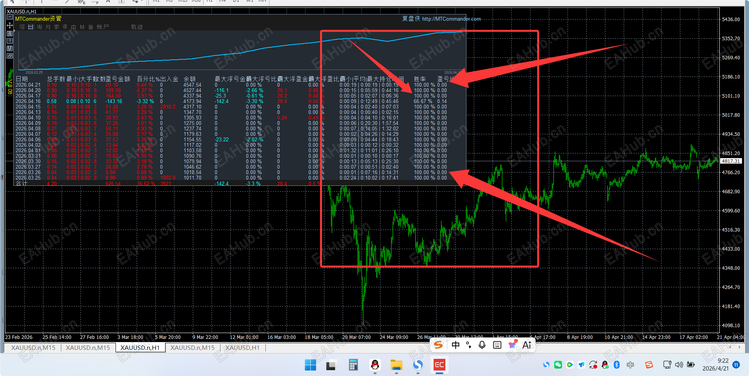Open network settings from tray monitor icon

667,365
